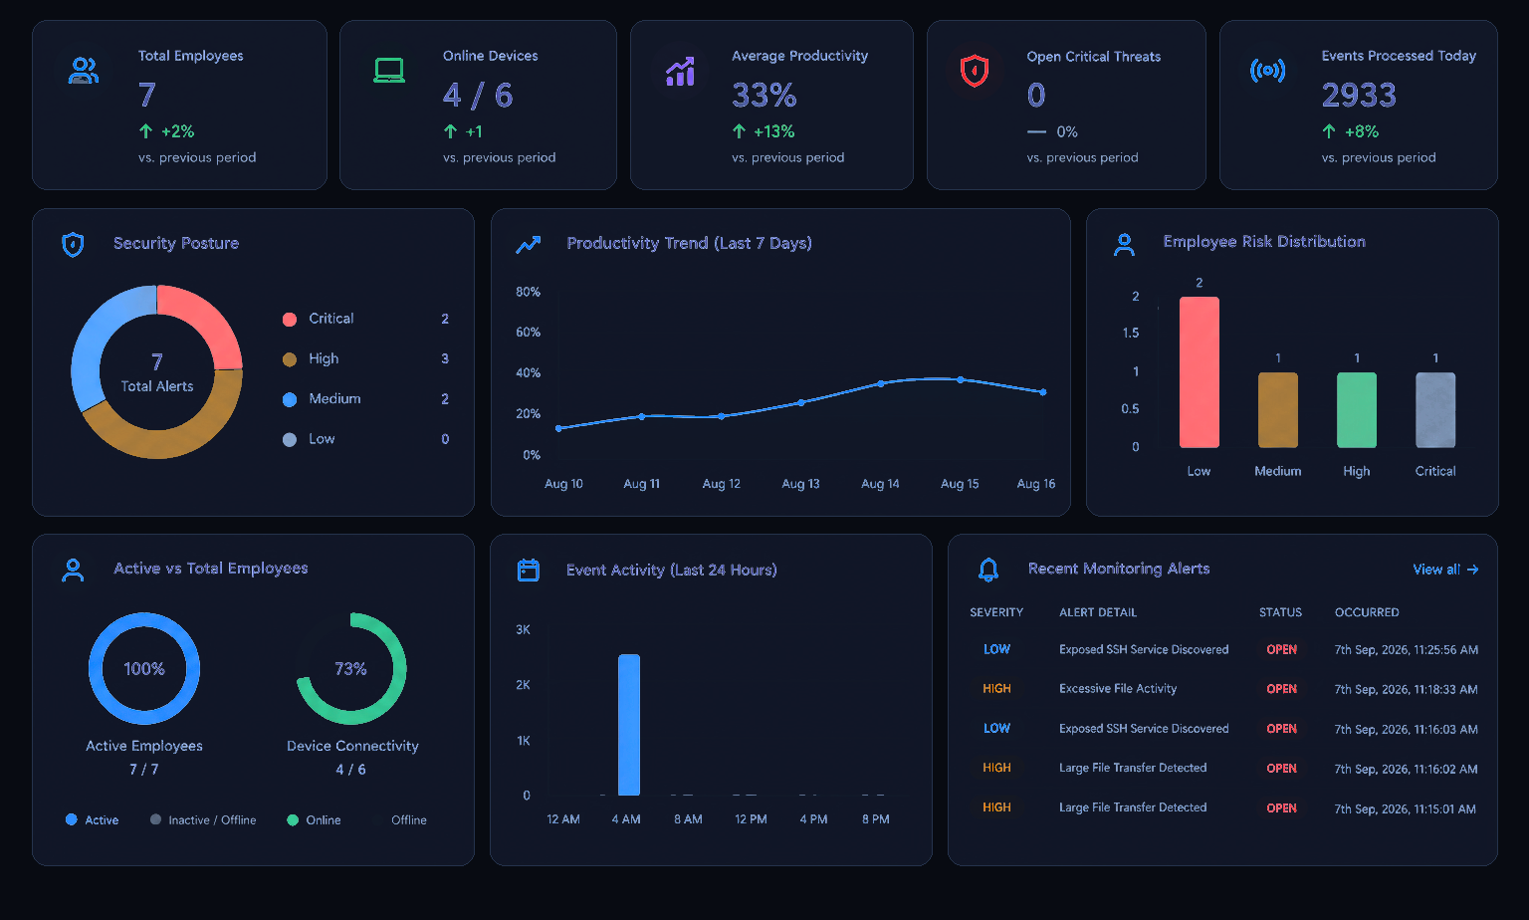This screenshot has width=1529, height=920.
Task: Click the red Critical donut segment
Action: [x=207, y=319]
